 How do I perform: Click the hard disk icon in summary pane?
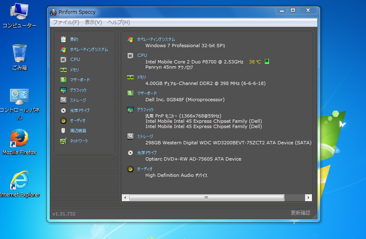click(x=130, y=136)
